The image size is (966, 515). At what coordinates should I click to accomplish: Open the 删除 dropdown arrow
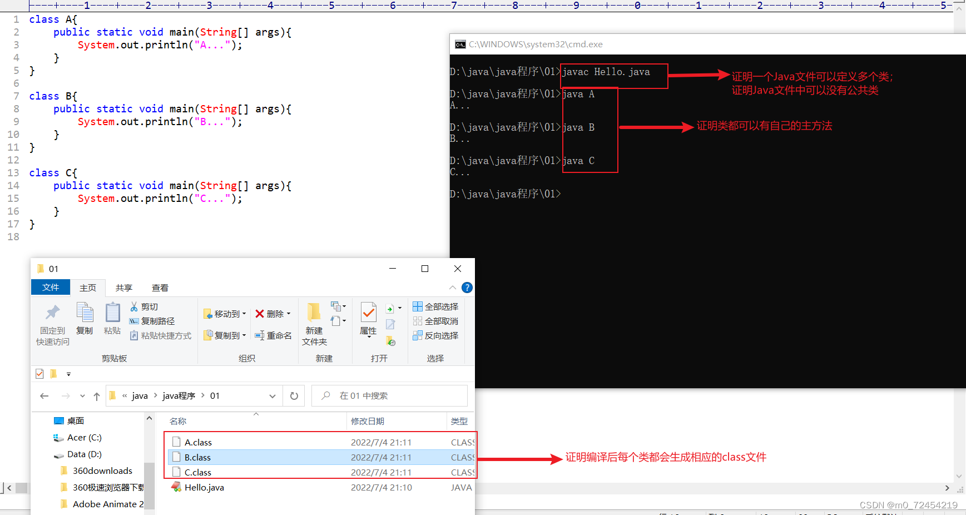[x=289, y=314]
